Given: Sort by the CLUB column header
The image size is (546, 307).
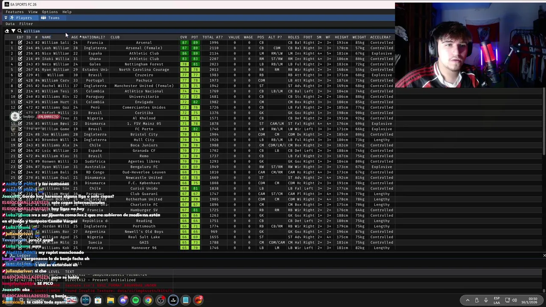Looking at the screenshot, I should pyautogui.click(x=115, y=37).
